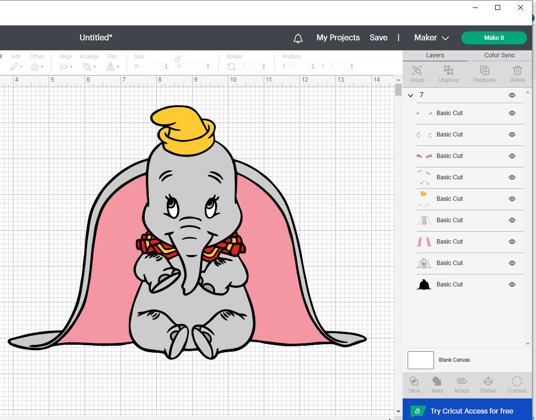
Task: Open the Align dropdown arrow
Action: pyautogui.click(x=71, y=67)
